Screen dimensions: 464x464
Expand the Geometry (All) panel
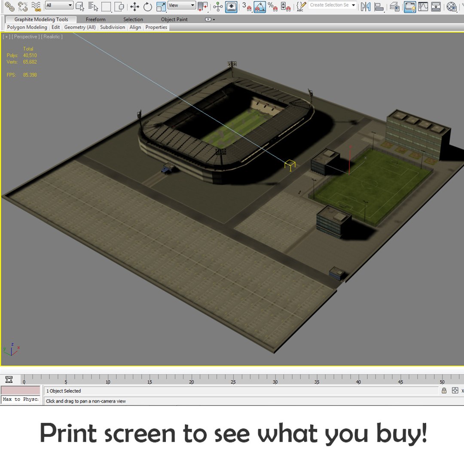[x=80, y=27]
